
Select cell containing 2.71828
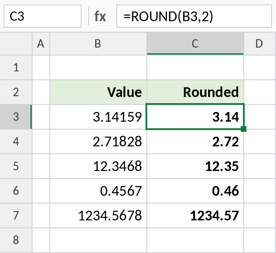point(98,141)
